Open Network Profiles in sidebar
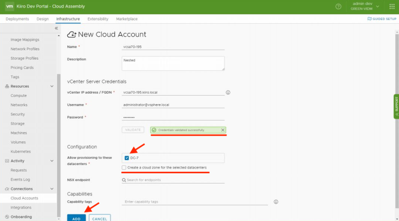Image resolution: width=399 pixels, height=221 pixels. pos(25,49)
